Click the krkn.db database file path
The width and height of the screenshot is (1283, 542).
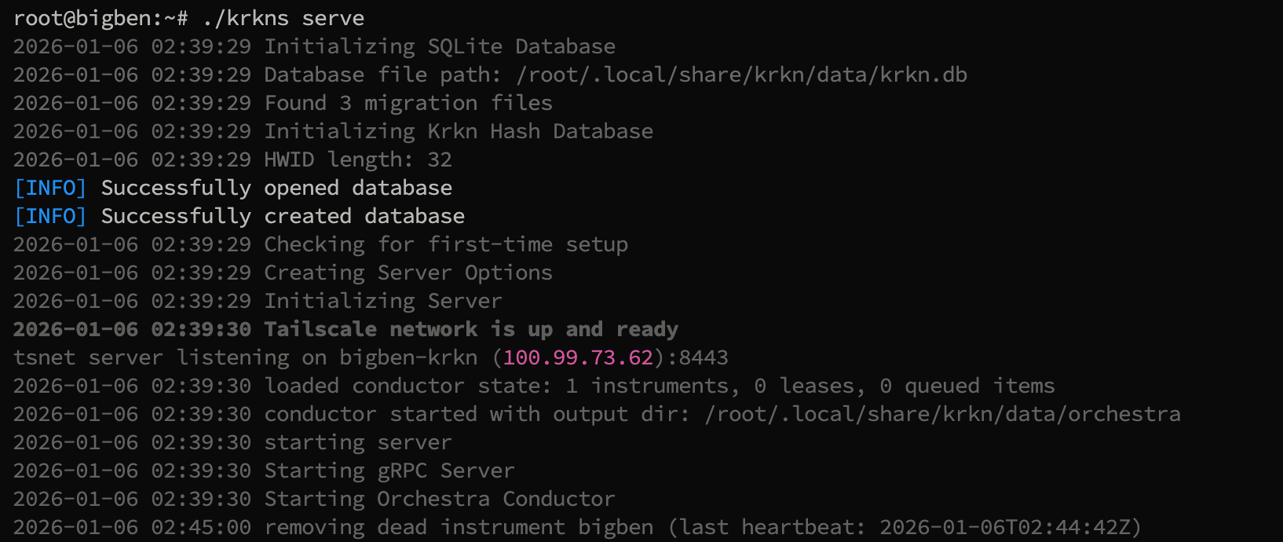741,75
